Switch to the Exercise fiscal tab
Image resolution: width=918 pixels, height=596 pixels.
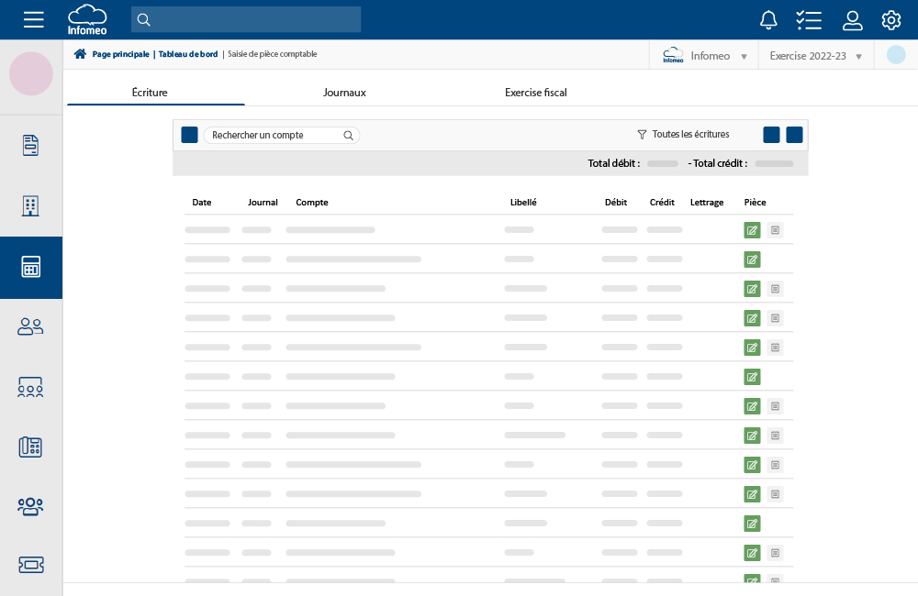pyautogui.click(x=535, y=92)
